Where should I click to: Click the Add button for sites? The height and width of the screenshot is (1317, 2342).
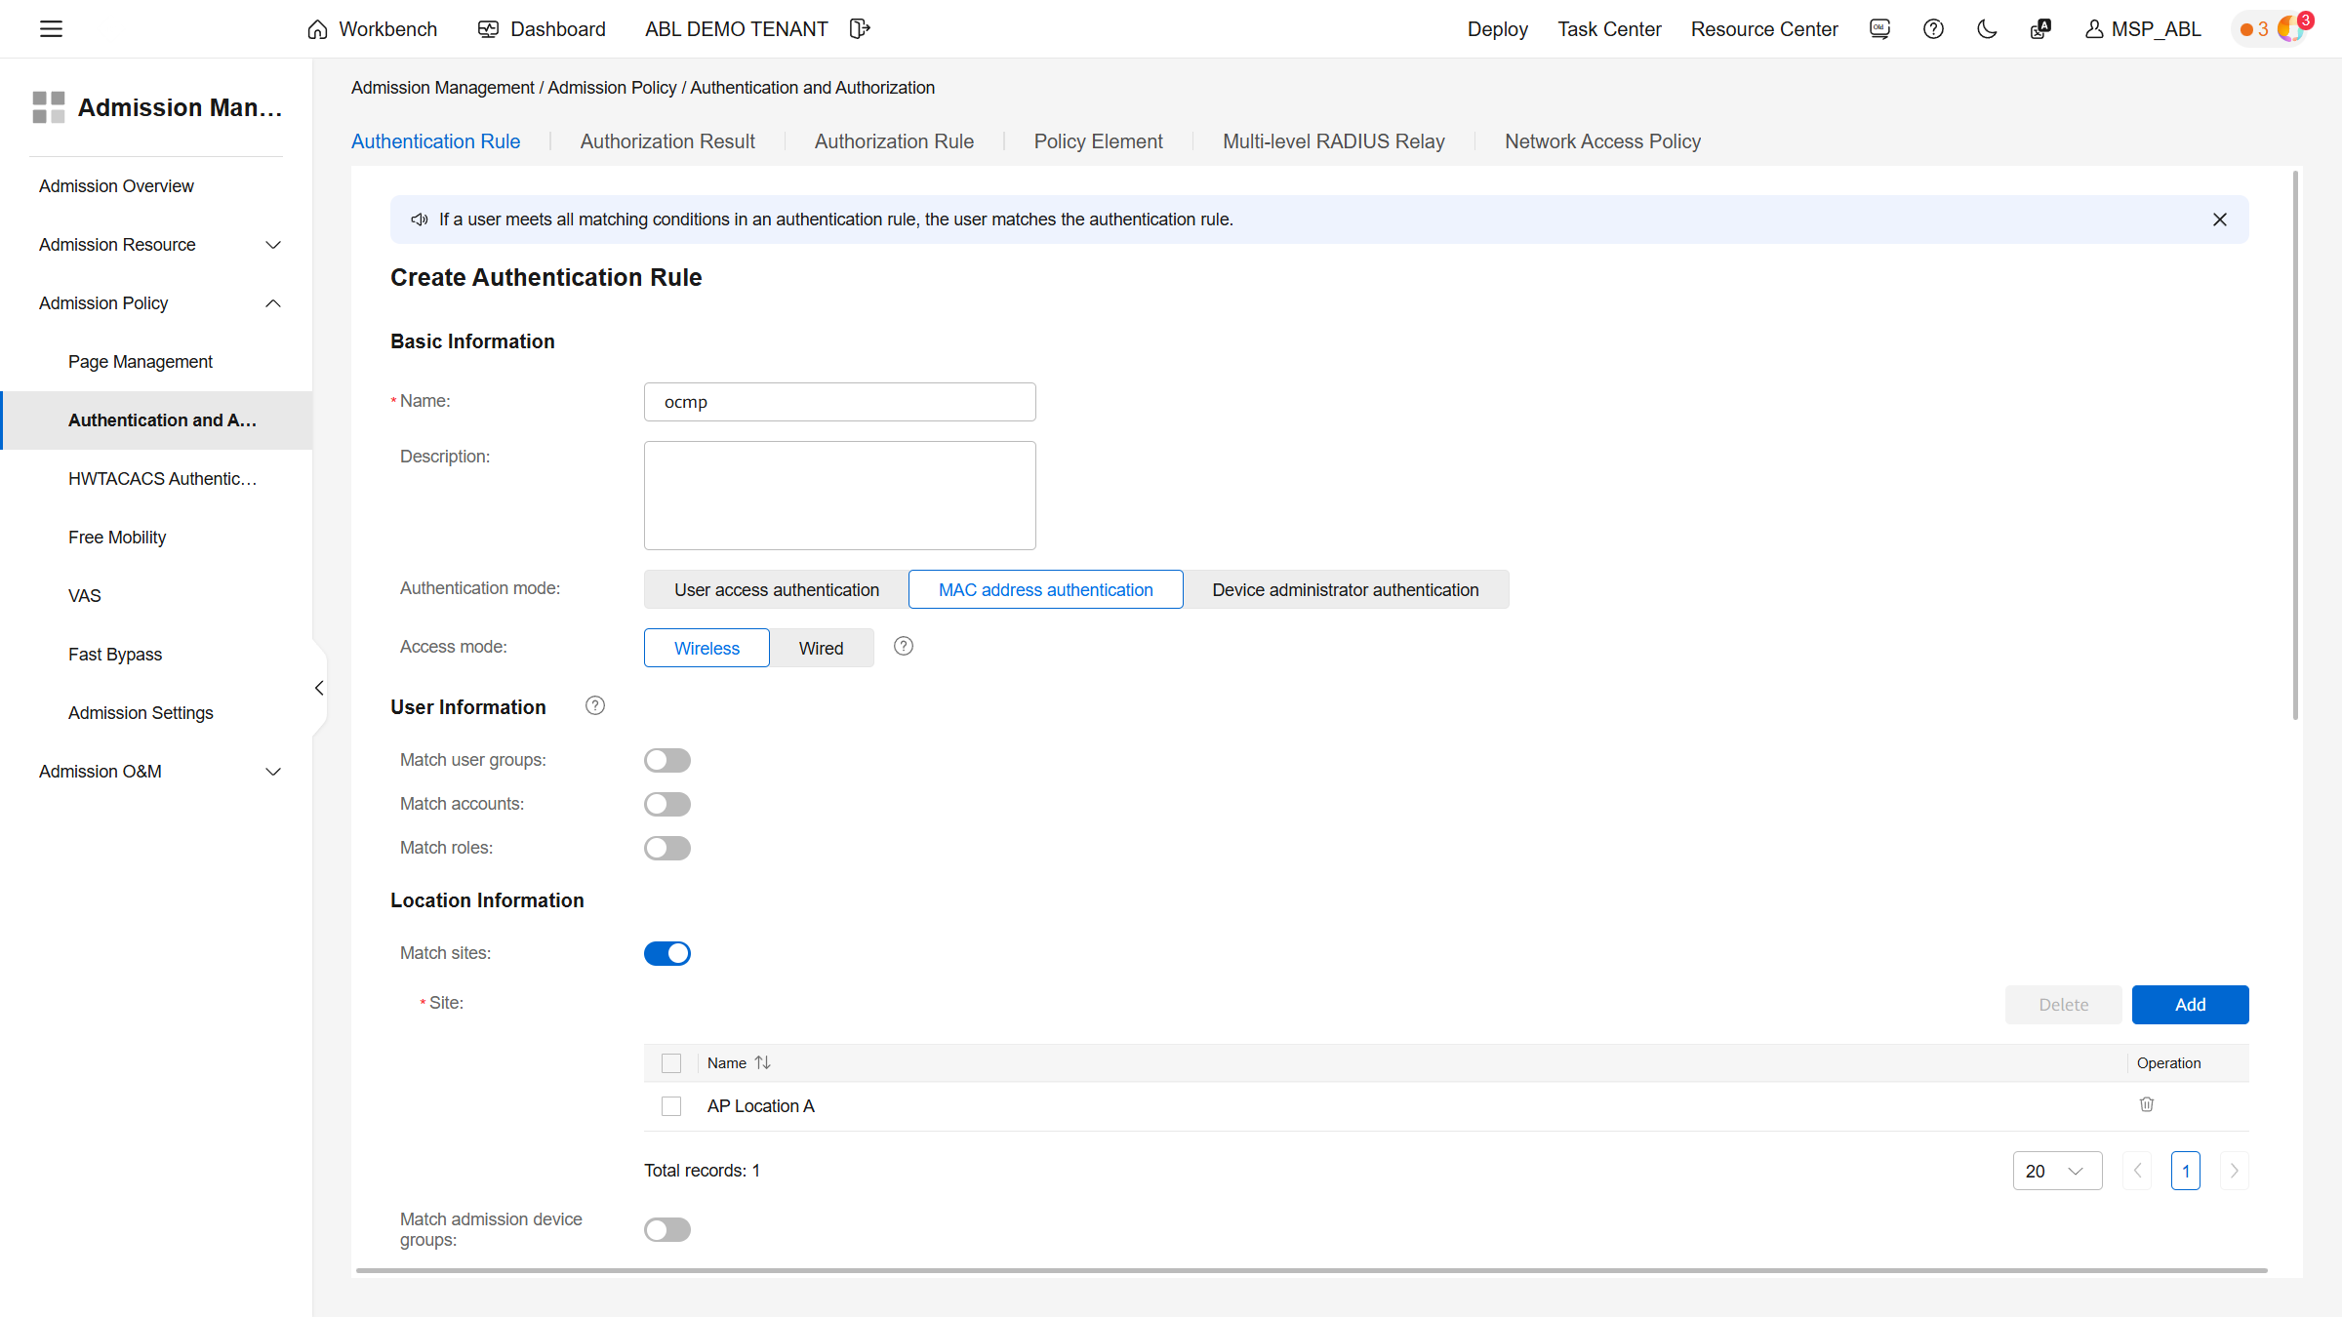point(2189,1004)
